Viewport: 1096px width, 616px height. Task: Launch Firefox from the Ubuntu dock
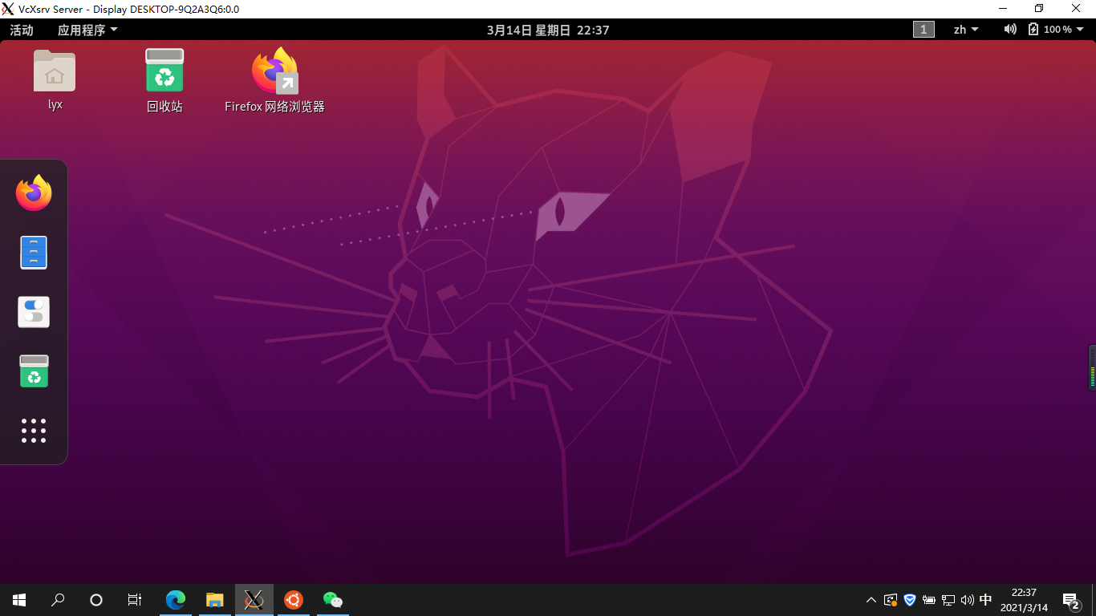[33, 192]
